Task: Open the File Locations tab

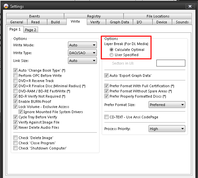Action: 158,16
